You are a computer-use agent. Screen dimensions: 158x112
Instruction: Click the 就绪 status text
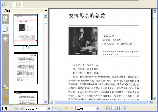pyautogui.click(x=4, y=108)
